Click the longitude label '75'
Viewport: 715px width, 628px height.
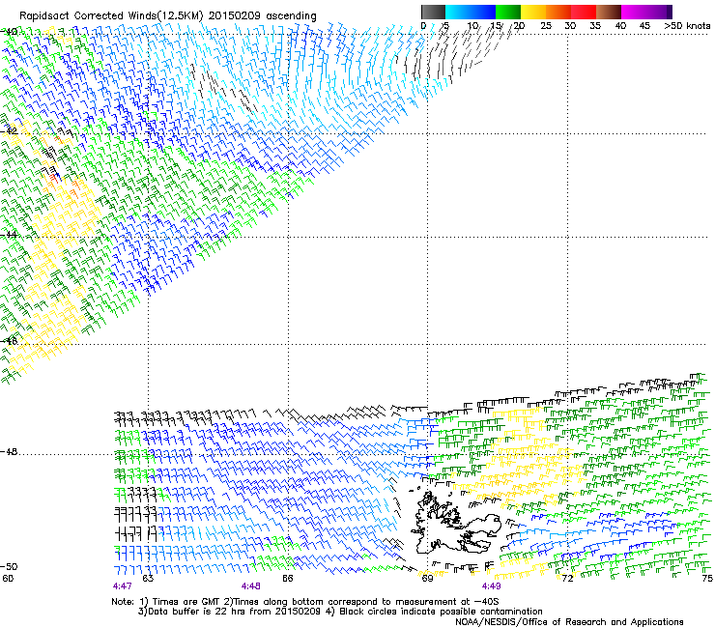(x=707, y=579)
